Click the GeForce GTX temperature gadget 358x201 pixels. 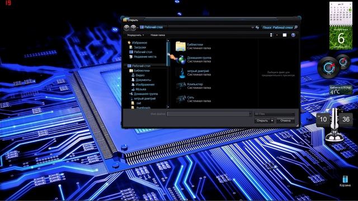[x=341, y=90]
